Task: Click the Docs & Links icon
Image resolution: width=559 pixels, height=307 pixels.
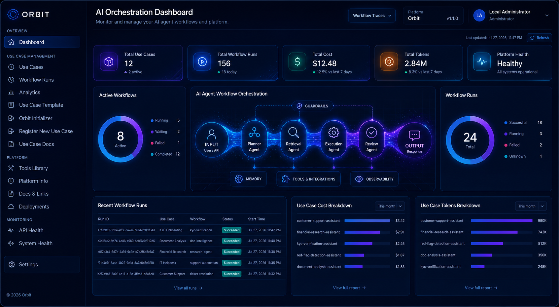Action: pos(11,194)
